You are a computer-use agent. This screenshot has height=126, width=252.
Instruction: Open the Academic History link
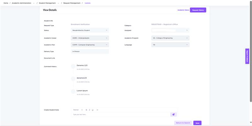(183, 10)
